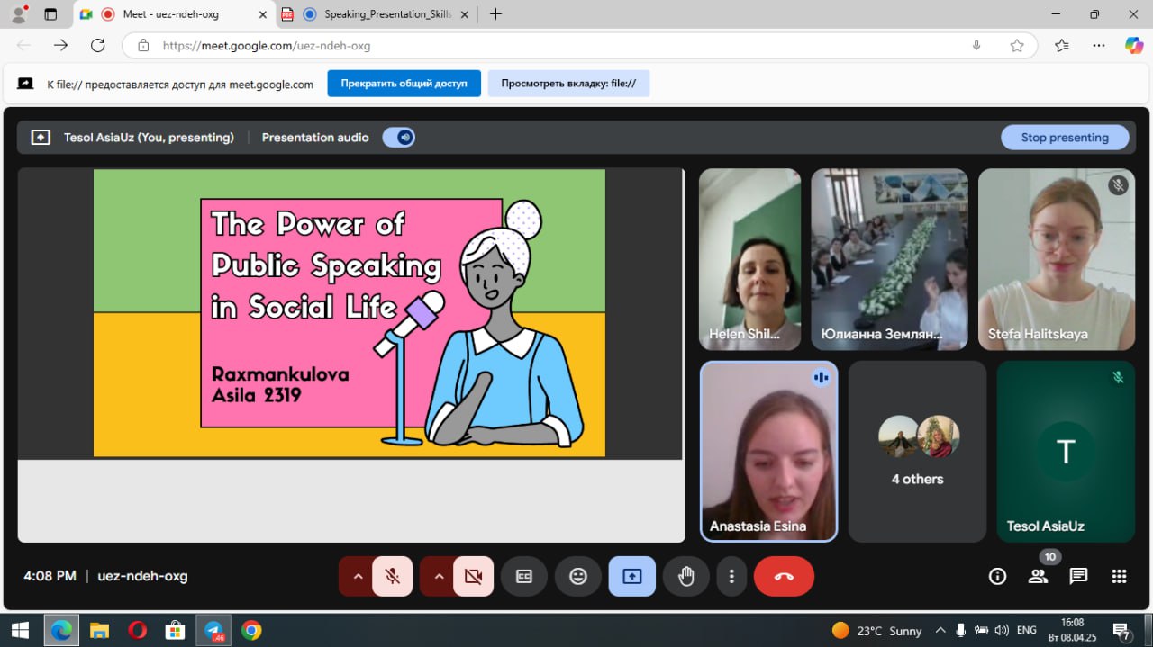Open more options three-dot menu

[732, 576]
